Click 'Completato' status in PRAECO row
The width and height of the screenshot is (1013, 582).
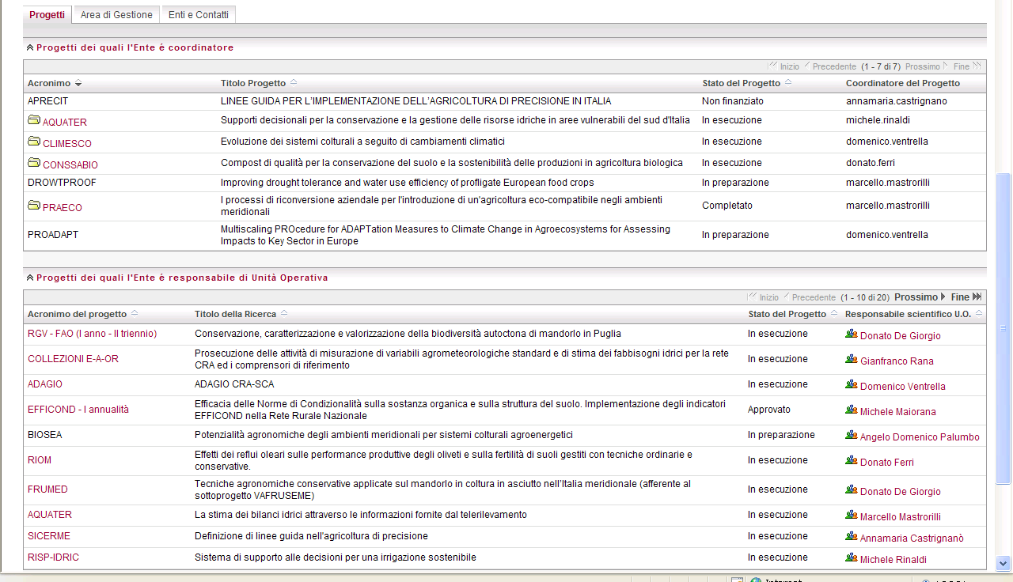(727, 206)
